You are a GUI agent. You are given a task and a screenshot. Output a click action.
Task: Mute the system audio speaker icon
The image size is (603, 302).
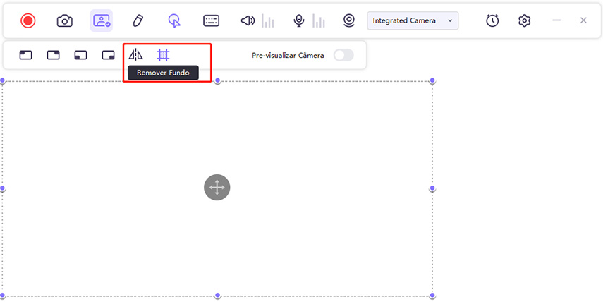(248, 20)
